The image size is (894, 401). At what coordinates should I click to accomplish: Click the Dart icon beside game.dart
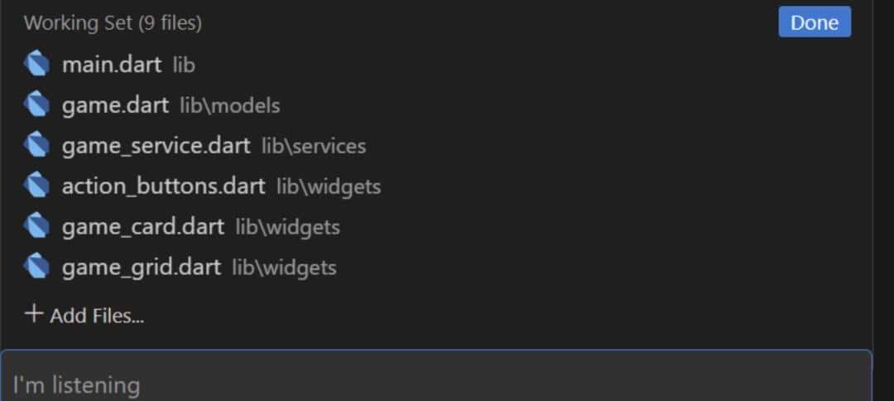(x=36, y=105)
